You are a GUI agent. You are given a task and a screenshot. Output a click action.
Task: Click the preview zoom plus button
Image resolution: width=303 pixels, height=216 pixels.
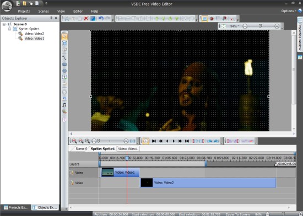pos(277,26)
